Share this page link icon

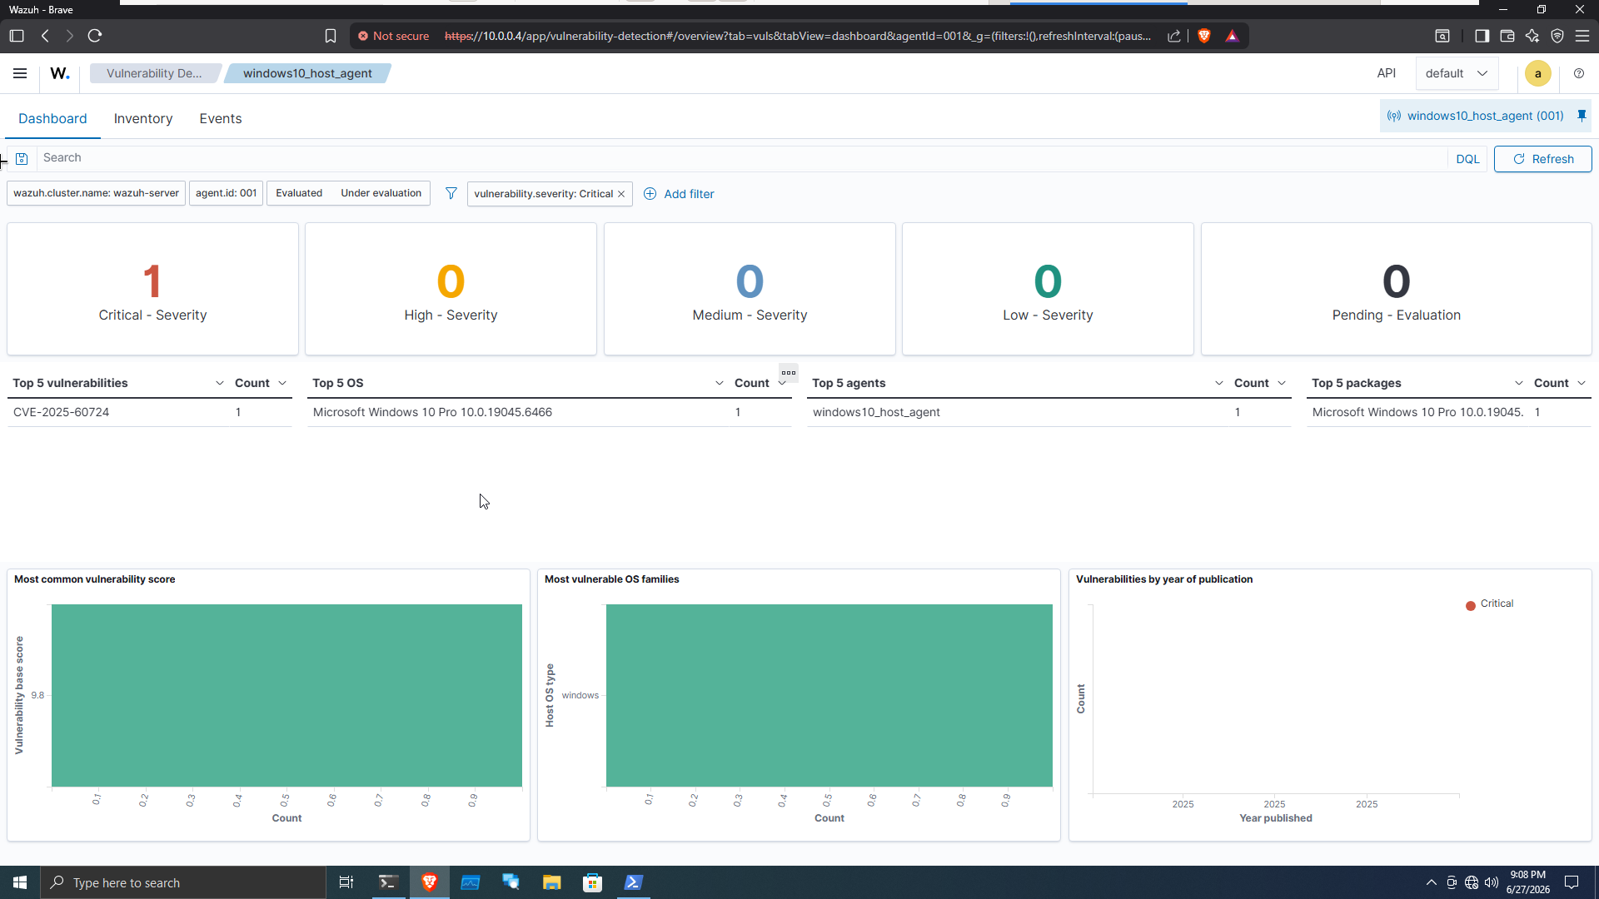pos(1174,36)
